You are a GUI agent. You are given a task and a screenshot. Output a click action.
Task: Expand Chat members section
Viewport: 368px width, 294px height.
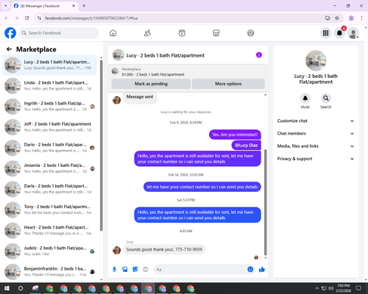click(x=316, y=134)
